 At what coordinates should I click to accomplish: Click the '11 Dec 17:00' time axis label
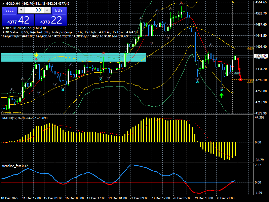point(32,198)
